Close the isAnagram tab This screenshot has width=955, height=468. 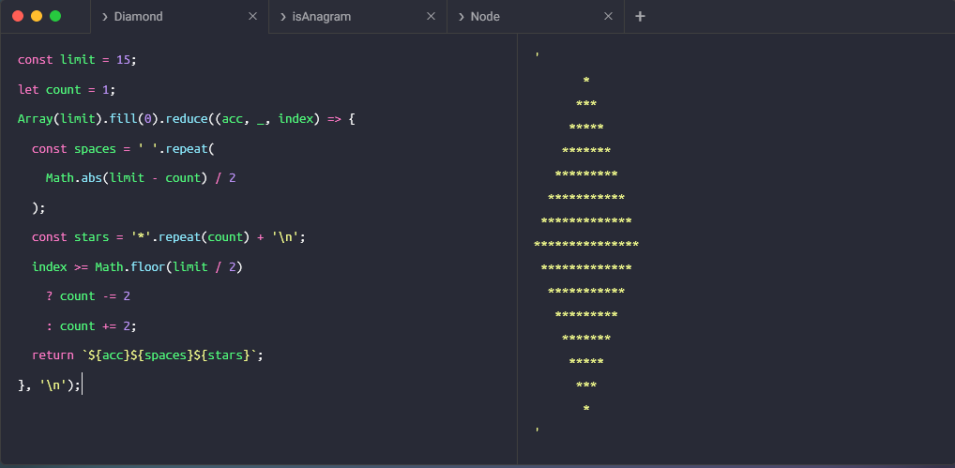tap(431, 17)
